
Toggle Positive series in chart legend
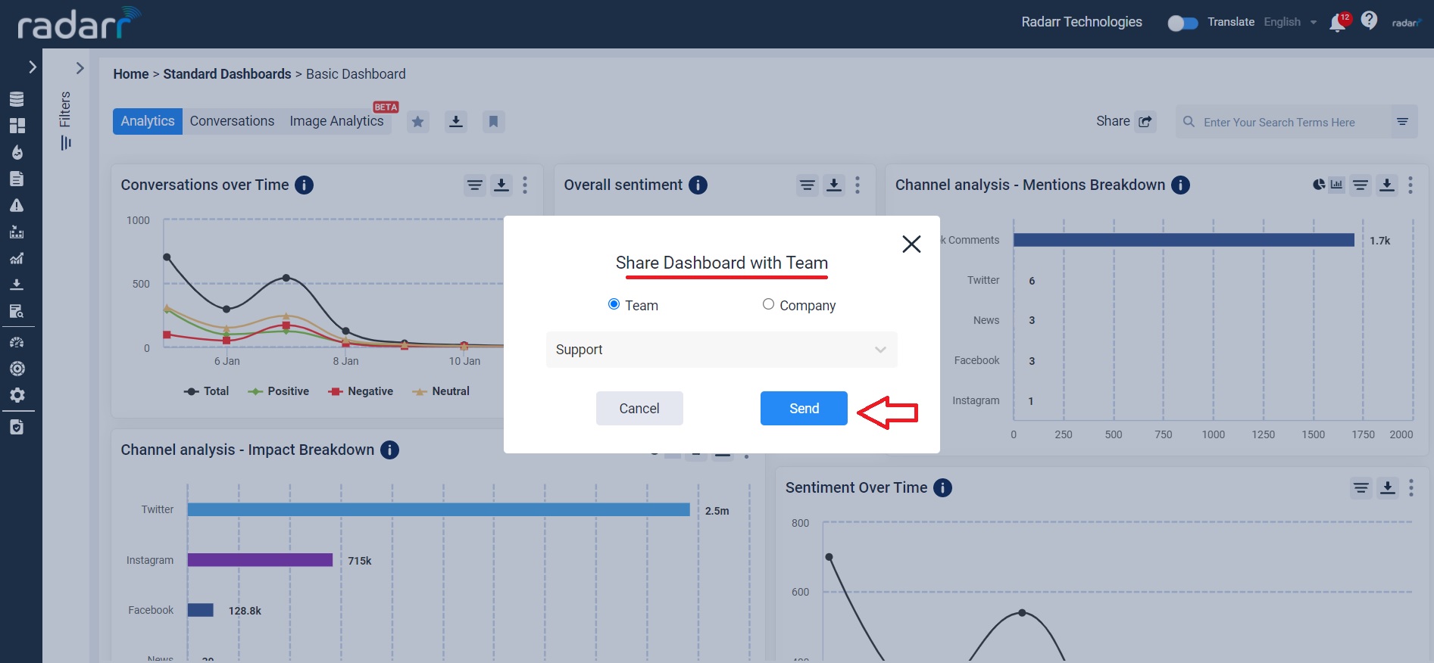tap(278, 391)
